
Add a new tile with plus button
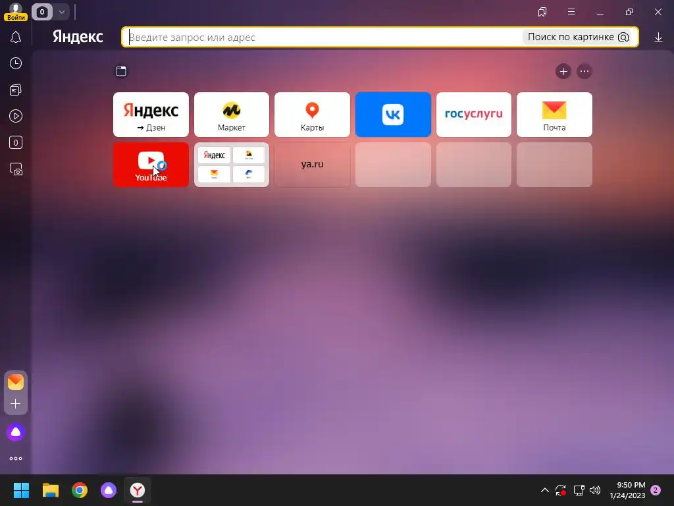563,71
